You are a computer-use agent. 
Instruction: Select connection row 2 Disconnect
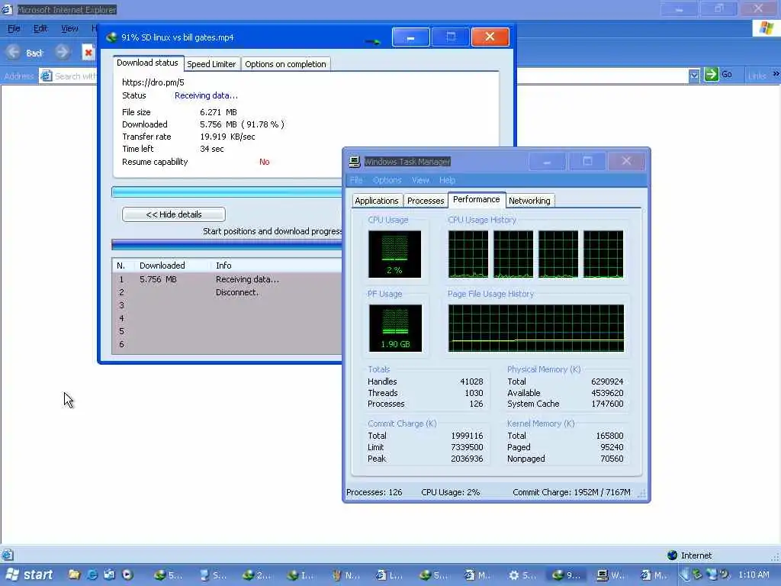(x=227, y=292)
